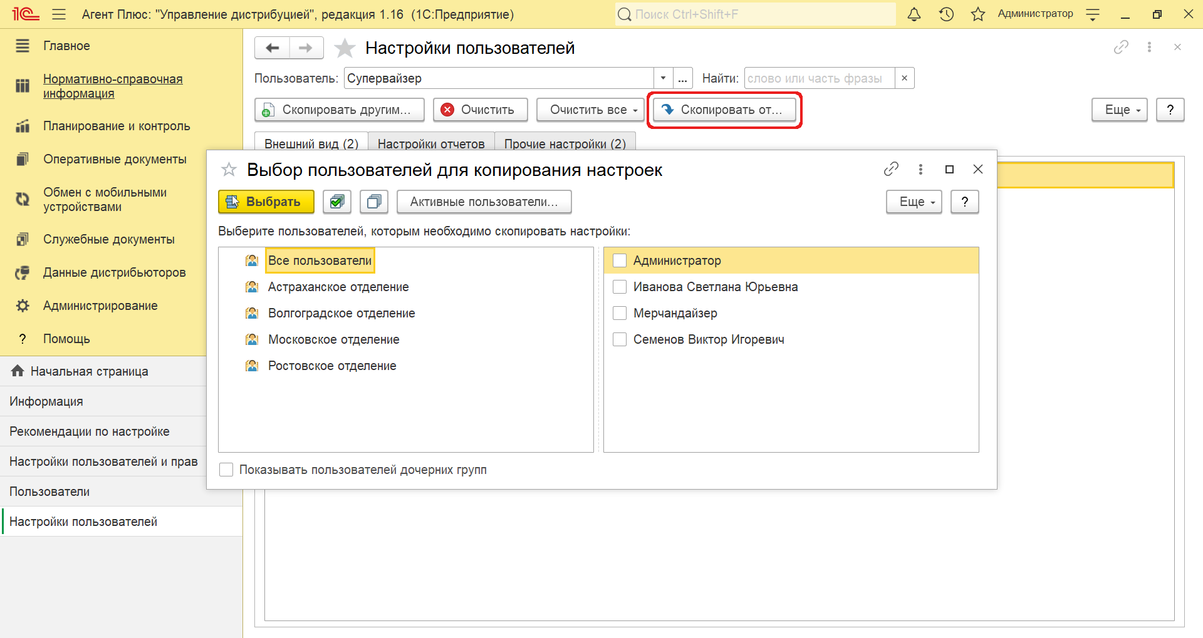The height and width of the screenshot is (638, 1203).
Task: Open Еще dropdown on the settings page
Action: pos(1120,110)
